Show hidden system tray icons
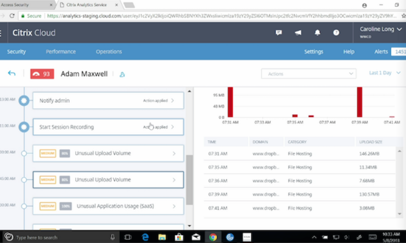The width and height of the screenshot is (406, 243). (314, 237)
